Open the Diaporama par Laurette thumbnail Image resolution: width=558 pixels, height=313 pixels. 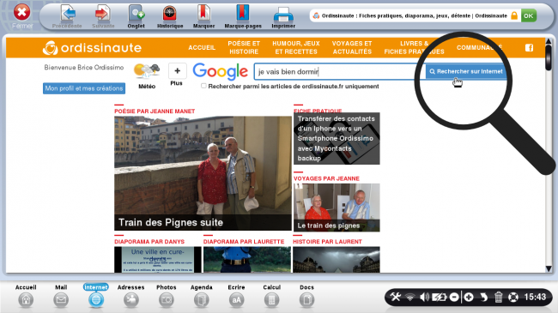point(247,260)
